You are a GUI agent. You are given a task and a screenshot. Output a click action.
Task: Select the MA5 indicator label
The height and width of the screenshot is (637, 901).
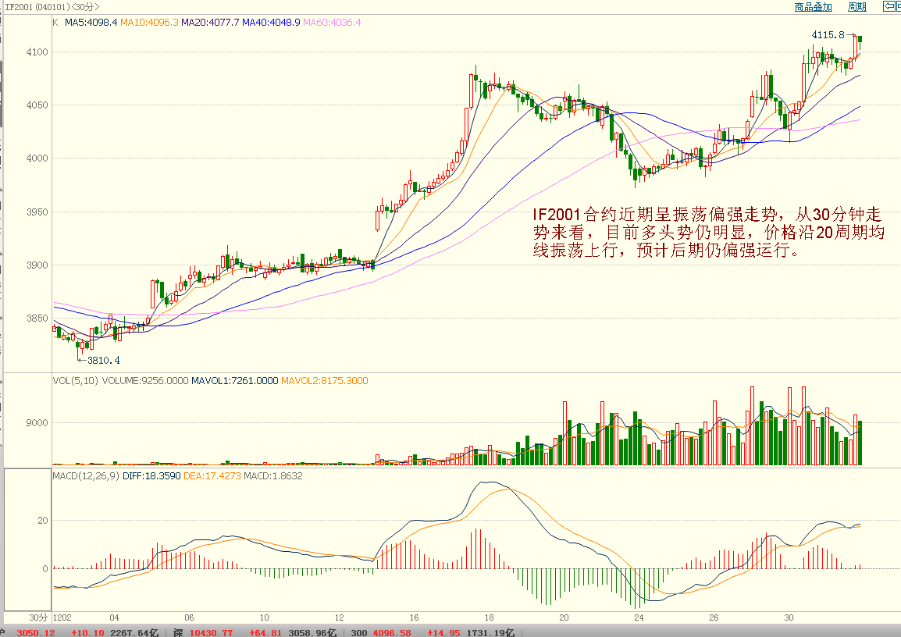91,23
